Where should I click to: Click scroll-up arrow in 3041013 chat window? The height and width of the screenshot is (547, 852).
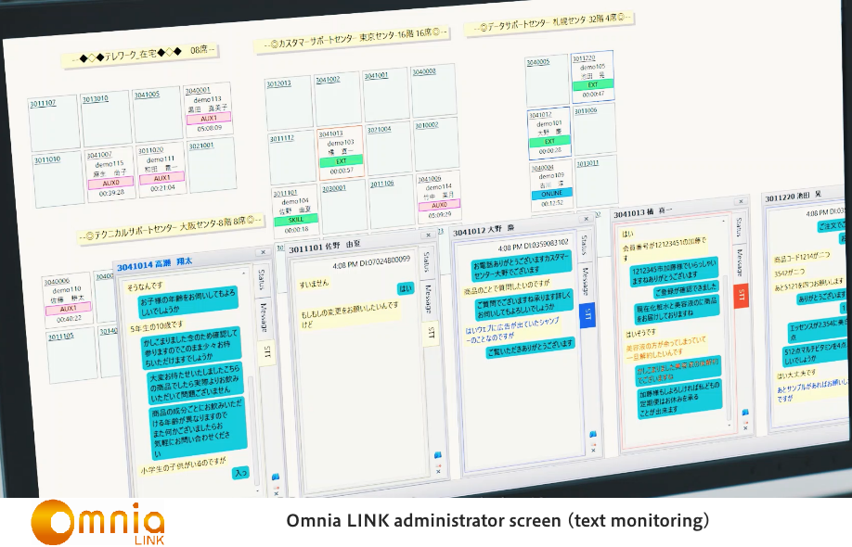coord(723,221)
